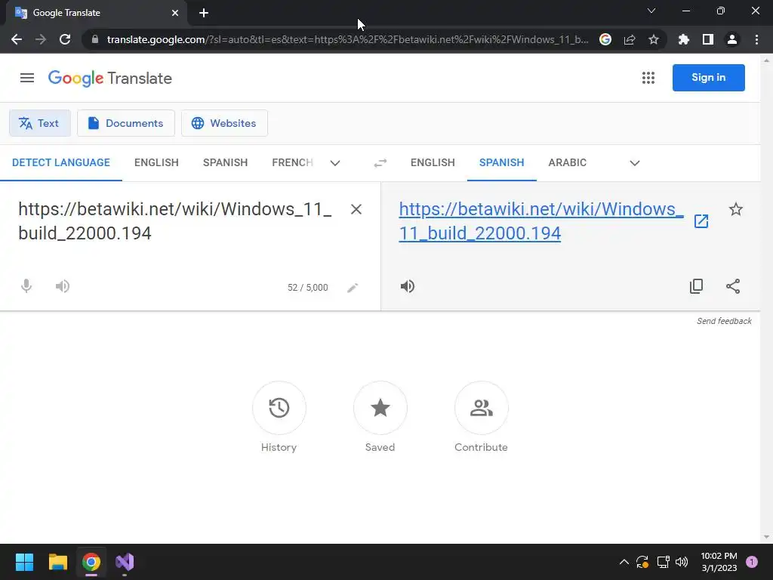This screenshot has height=580, width=773.
Task: Select English as source language
Action: 156,163
